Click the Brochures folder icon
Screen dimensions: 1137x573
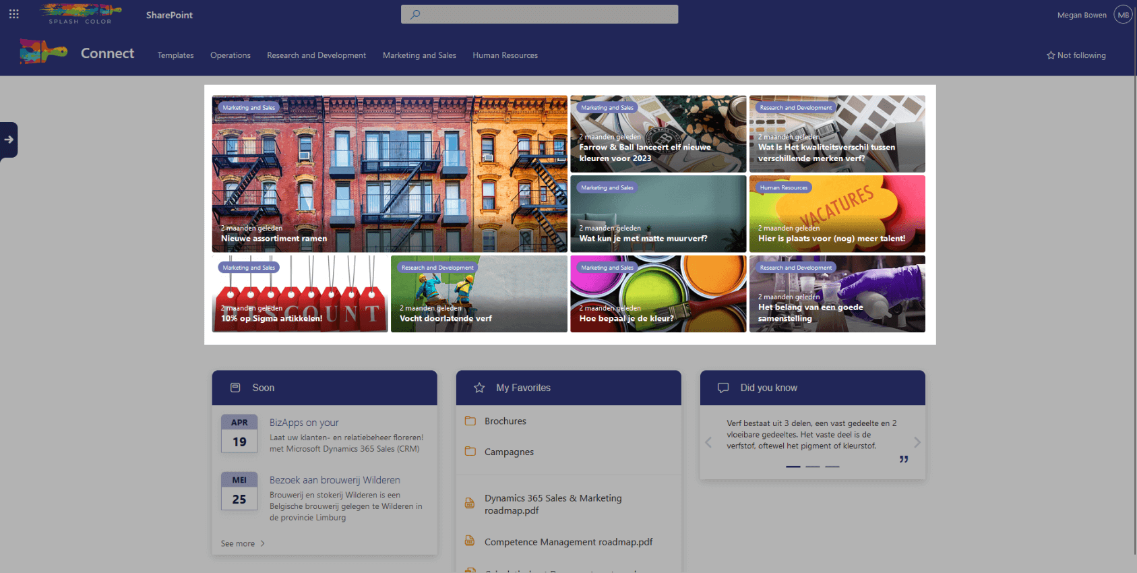470,421
